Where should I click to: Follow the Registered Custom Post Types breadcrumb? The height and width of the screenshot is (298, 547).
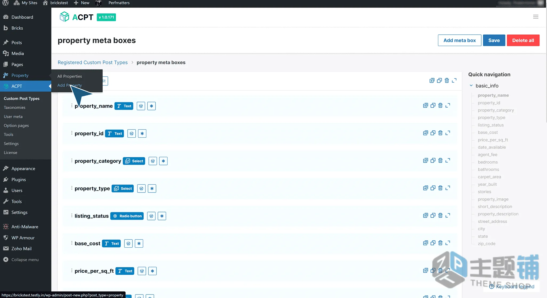[93, 62]
